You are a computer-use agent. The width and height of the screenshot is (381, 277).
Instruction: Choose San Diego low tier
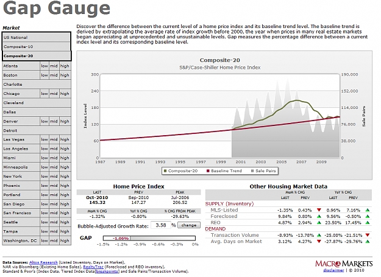pyautogui.click(x=45, y=204)
